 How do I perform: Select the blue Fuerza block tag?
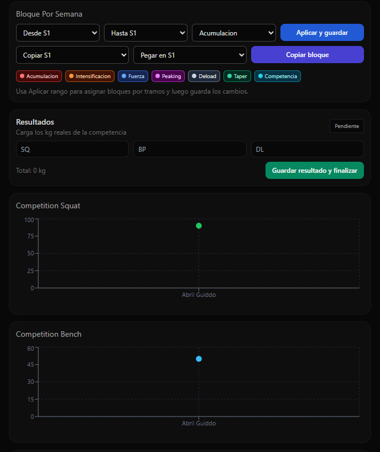[133, 76]
